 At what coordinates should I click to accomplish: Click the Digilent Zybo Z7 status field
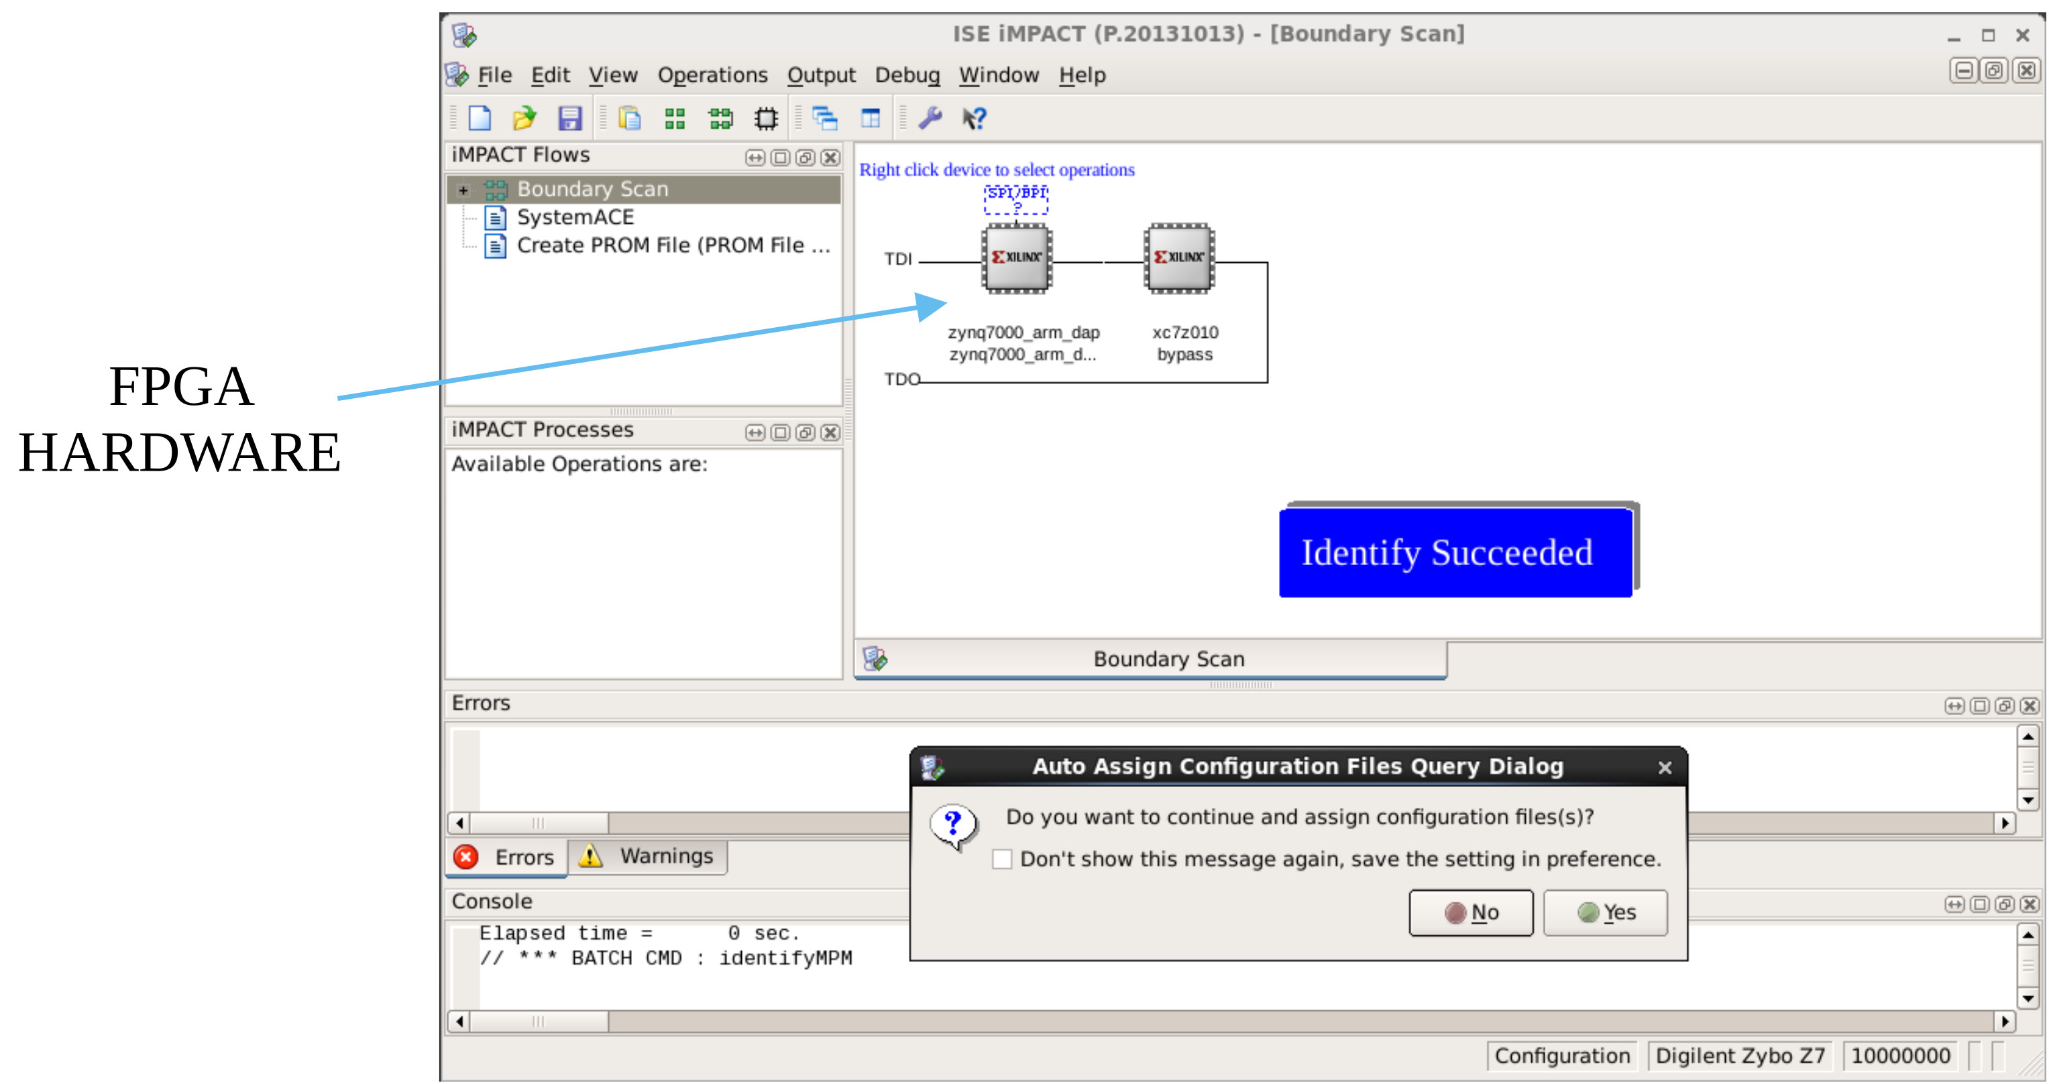coord(1740,1055)
